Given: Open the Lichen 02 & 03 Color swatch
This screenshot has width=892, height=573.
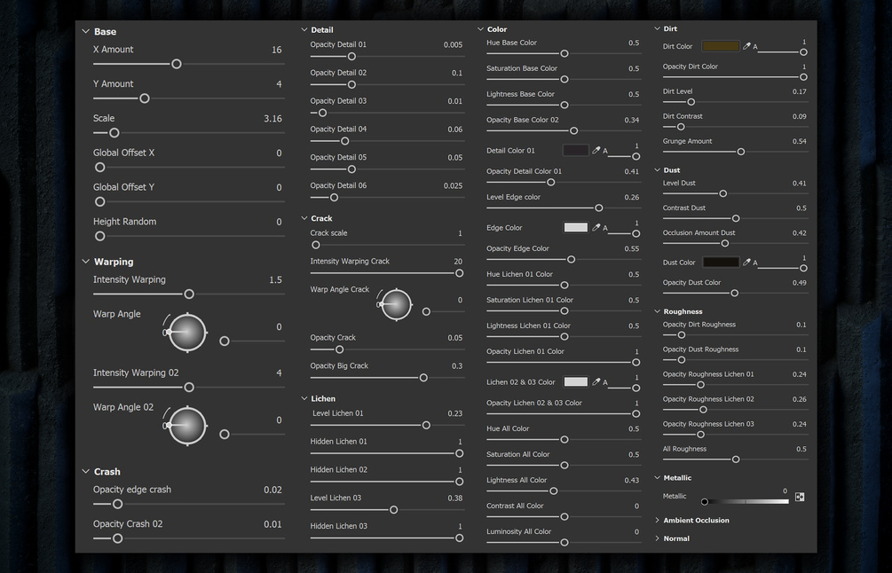Looking at the screenshot, I should (575, 382).
